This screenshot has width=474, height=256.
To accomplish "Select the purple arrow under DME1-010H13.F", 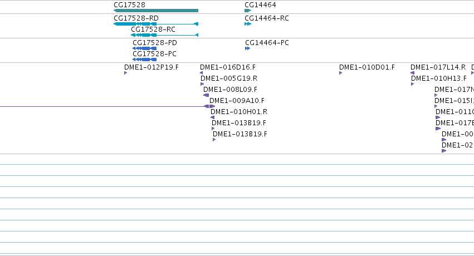I will click(x=413, y=84).
